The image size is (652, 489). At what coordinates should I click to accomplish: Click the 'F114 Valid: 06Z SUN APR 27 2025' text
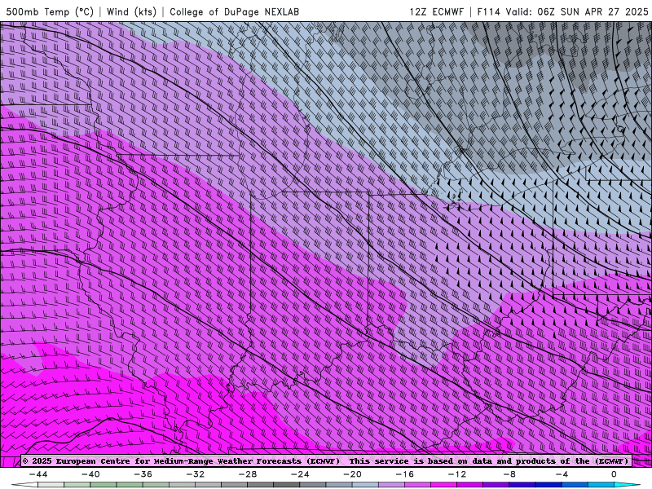(x=562, y=11)
